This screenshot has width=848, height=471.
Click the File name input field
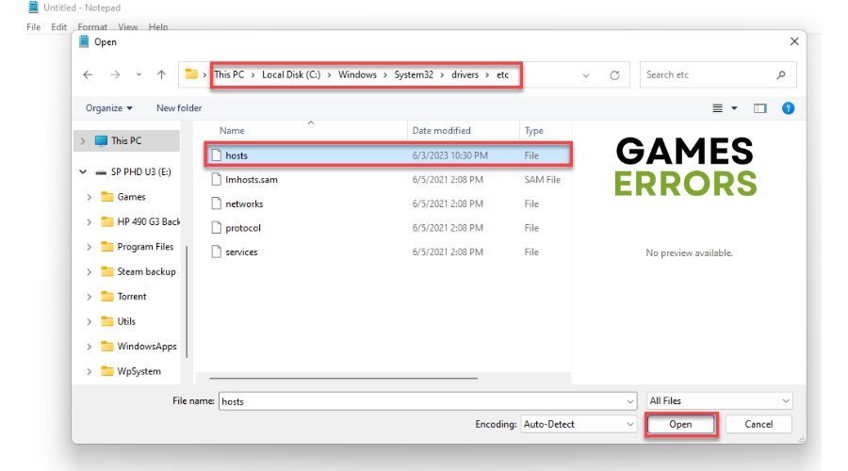(422, 401)
